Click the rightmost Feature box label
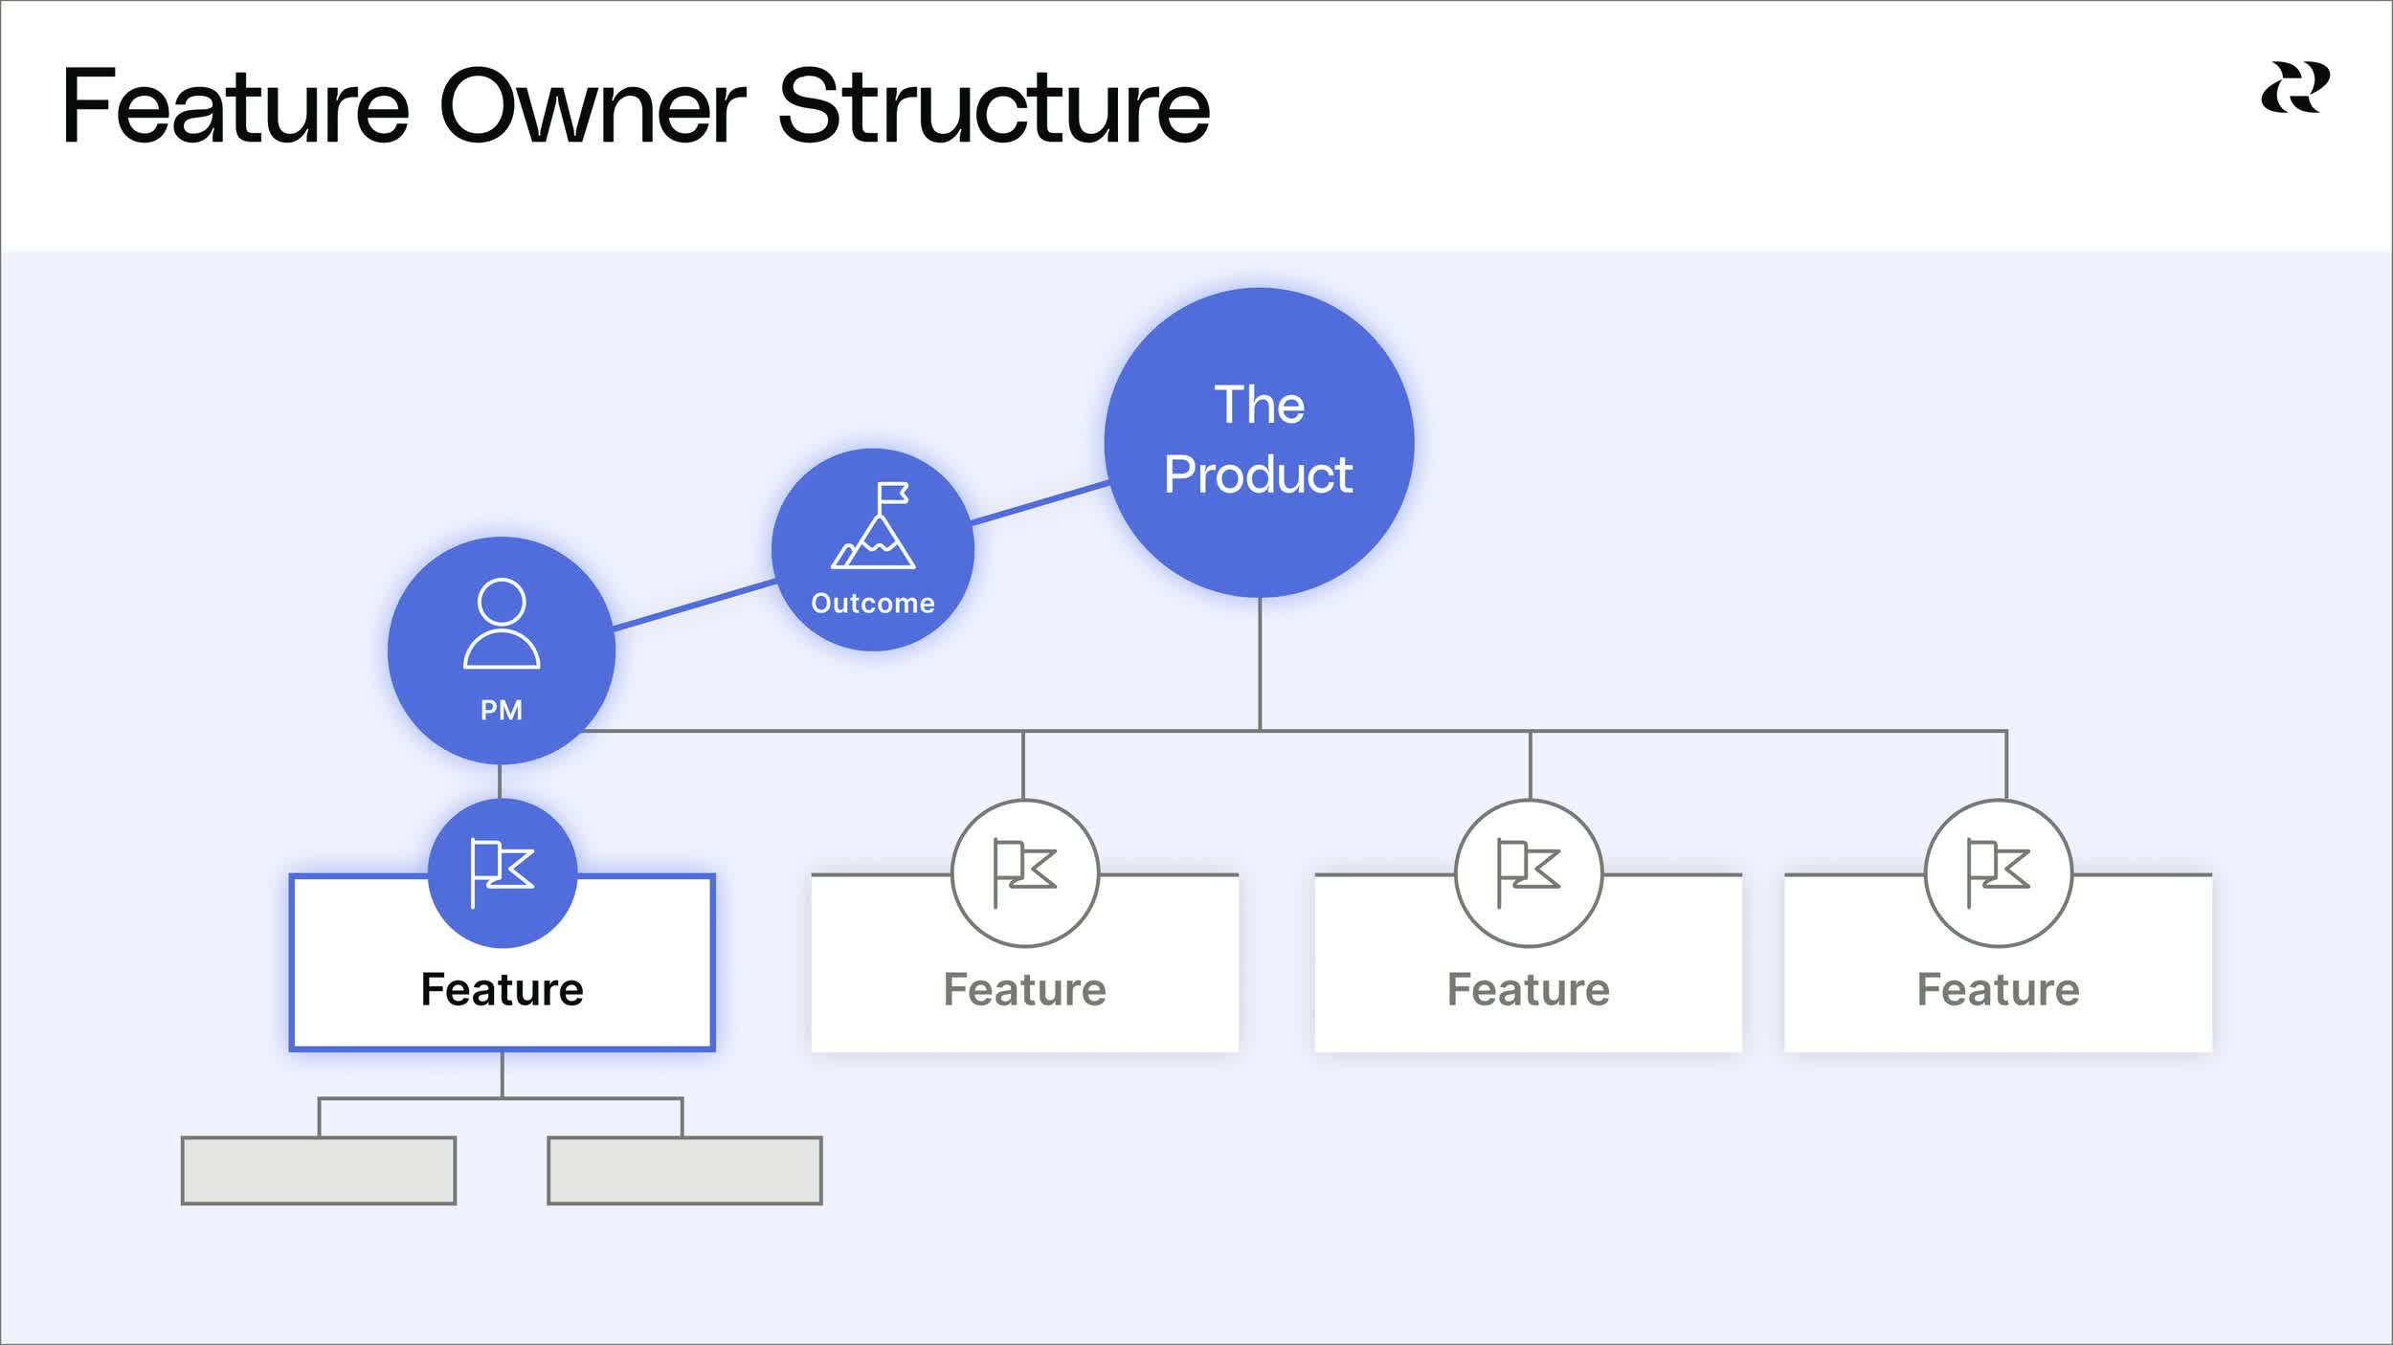This screenshot has height=1345, width=2393. point(1998,989)
